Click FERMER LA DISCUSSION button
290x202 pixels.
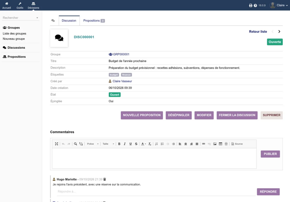click(237, 115)
